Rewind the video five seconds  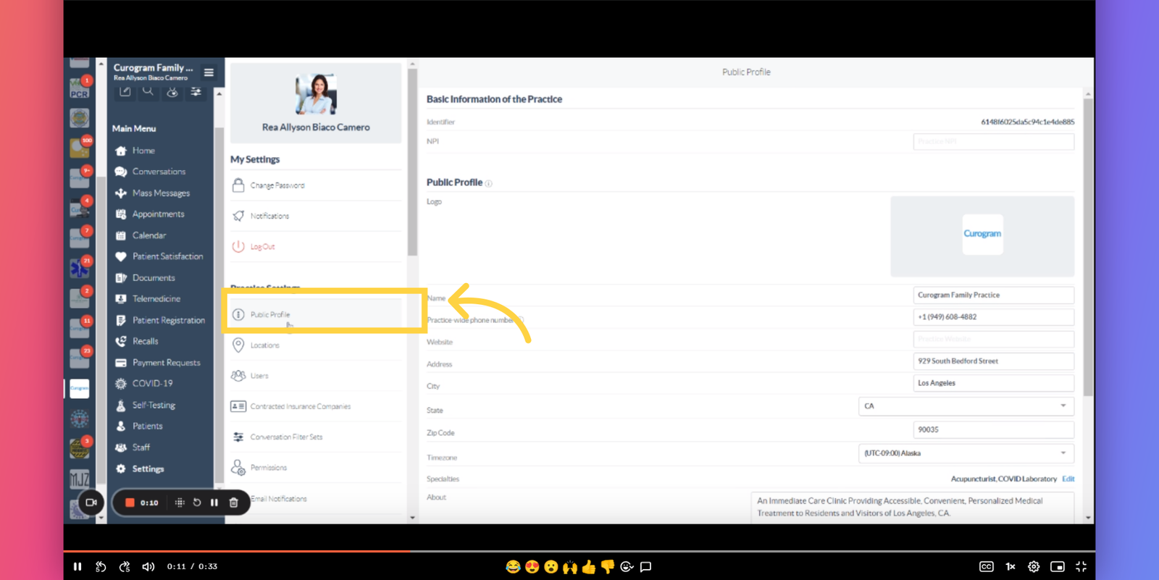[x=101, y=567]
